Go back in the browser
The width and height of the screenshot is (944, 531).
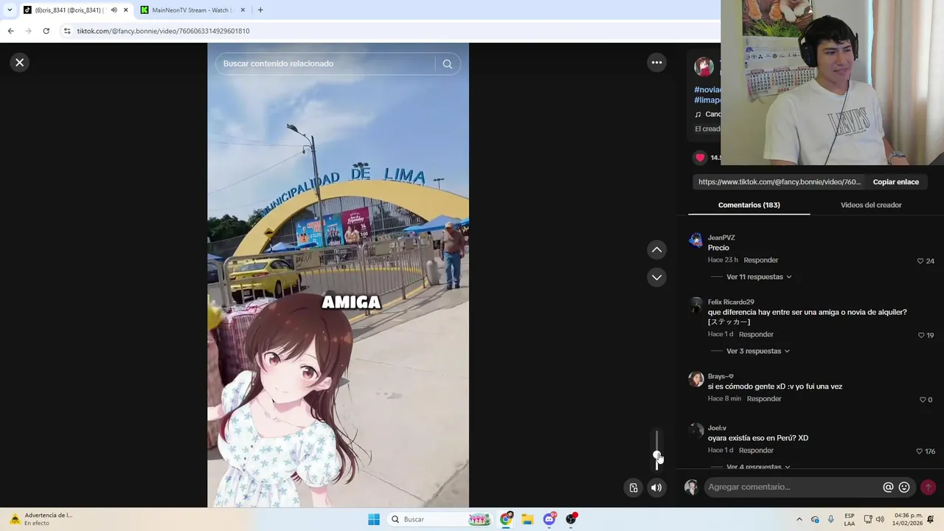pyautogui.click(x=10, y=31)
